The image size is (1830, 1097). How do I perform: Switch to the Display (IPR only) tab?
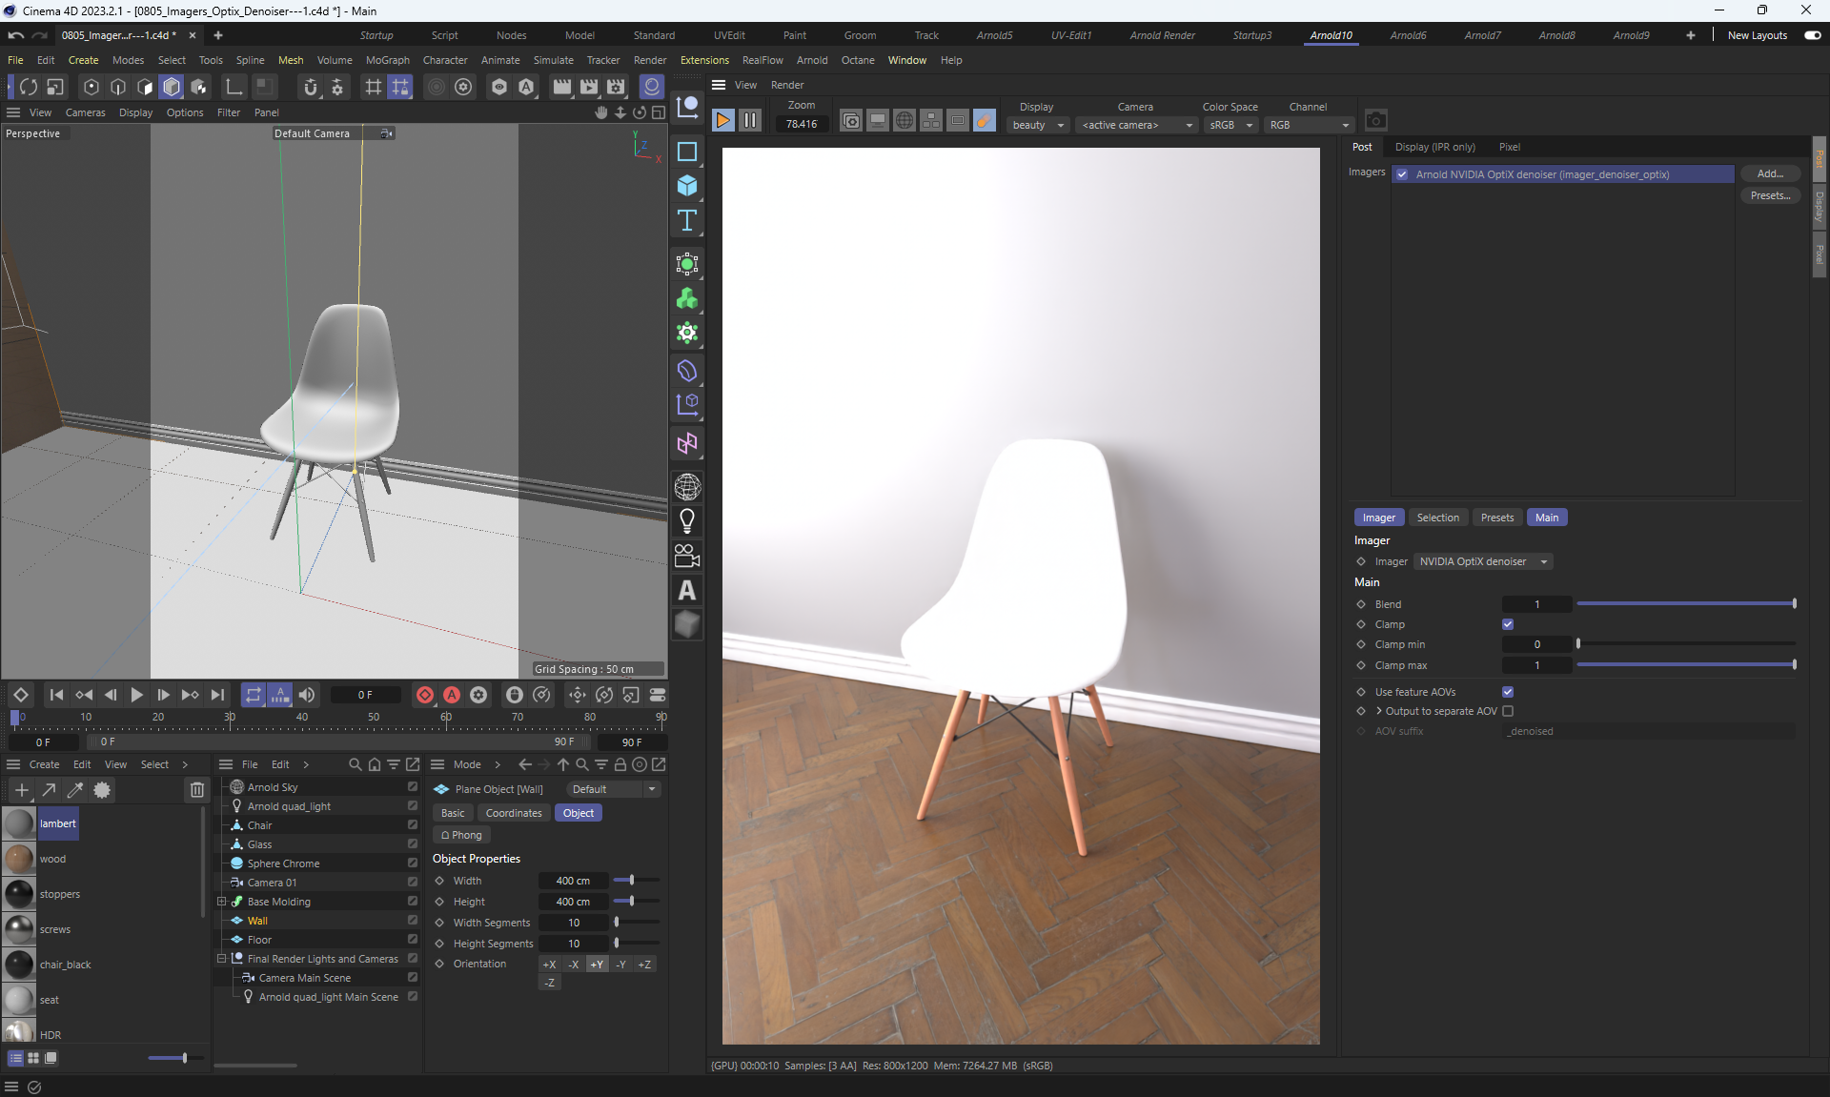point(1434,147)
